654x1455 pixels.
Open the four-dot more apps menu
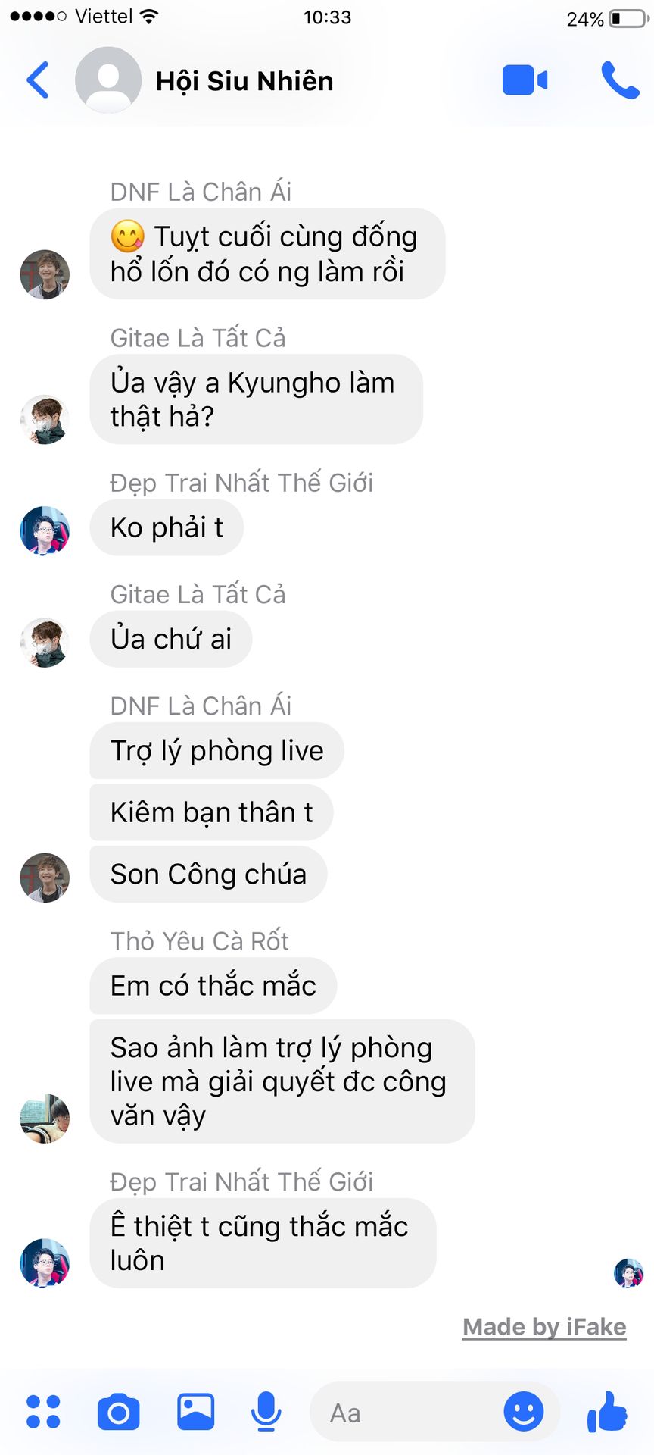43,1411
